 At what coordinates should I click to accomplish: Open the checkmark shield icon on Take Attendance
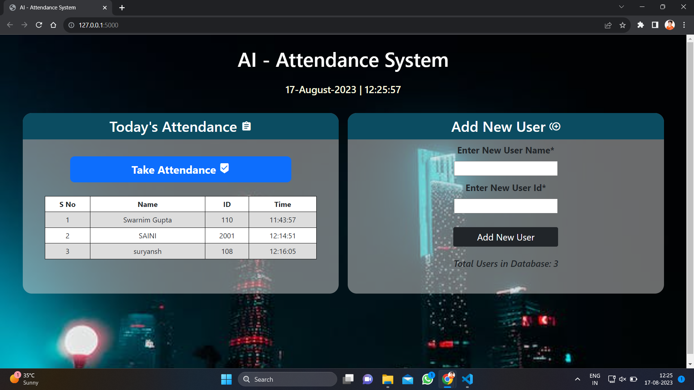[x=224, y=168]
